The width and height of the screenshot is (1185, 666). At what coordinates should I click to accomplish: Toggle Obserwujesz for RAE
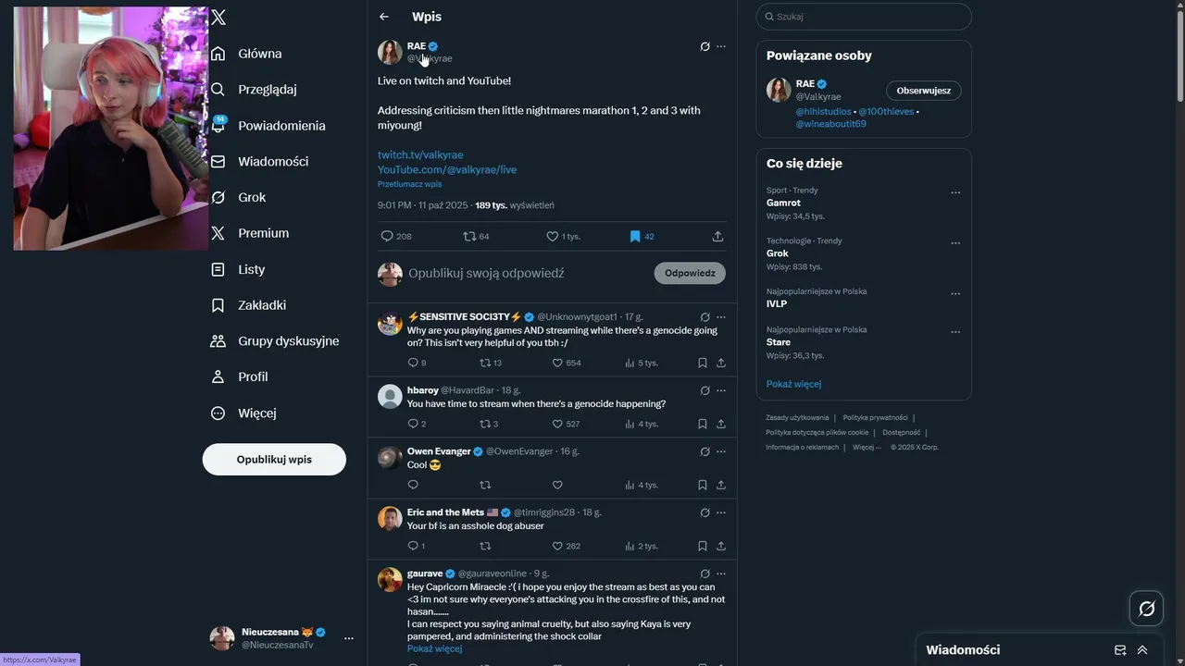pyautogui.click(x=923, y=91)
